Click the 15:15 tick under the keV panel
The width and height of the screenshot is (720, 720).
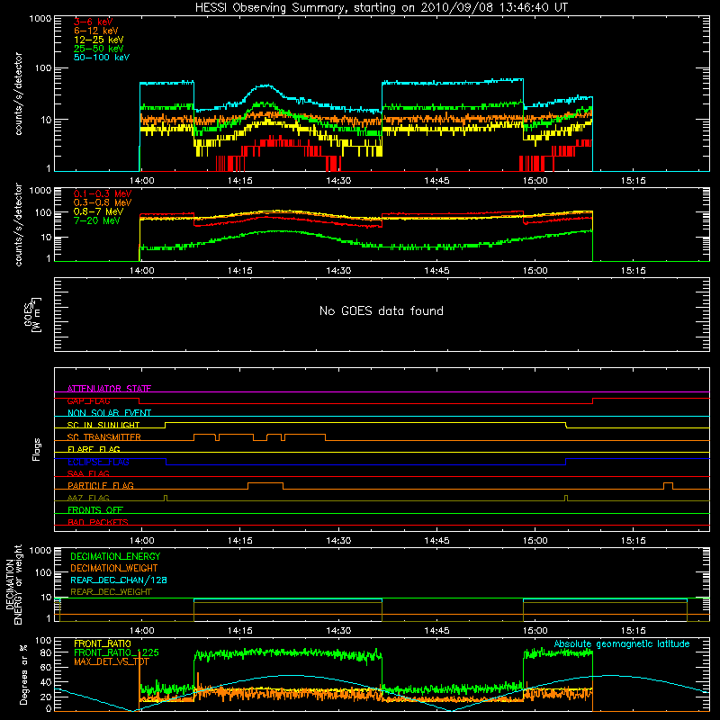(634, 181)
